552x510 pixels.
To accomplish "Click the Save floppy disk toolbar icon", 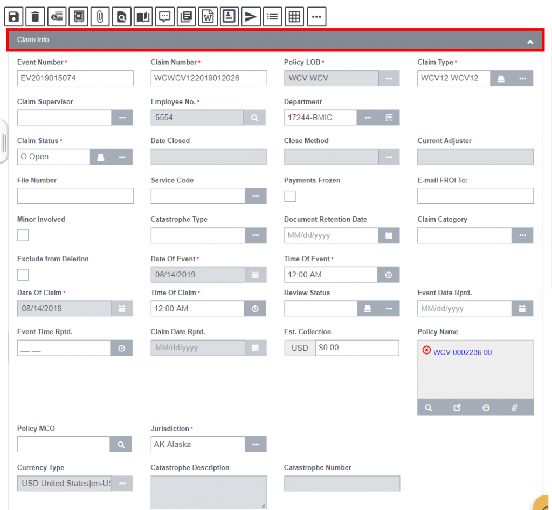I will point(14,17).
